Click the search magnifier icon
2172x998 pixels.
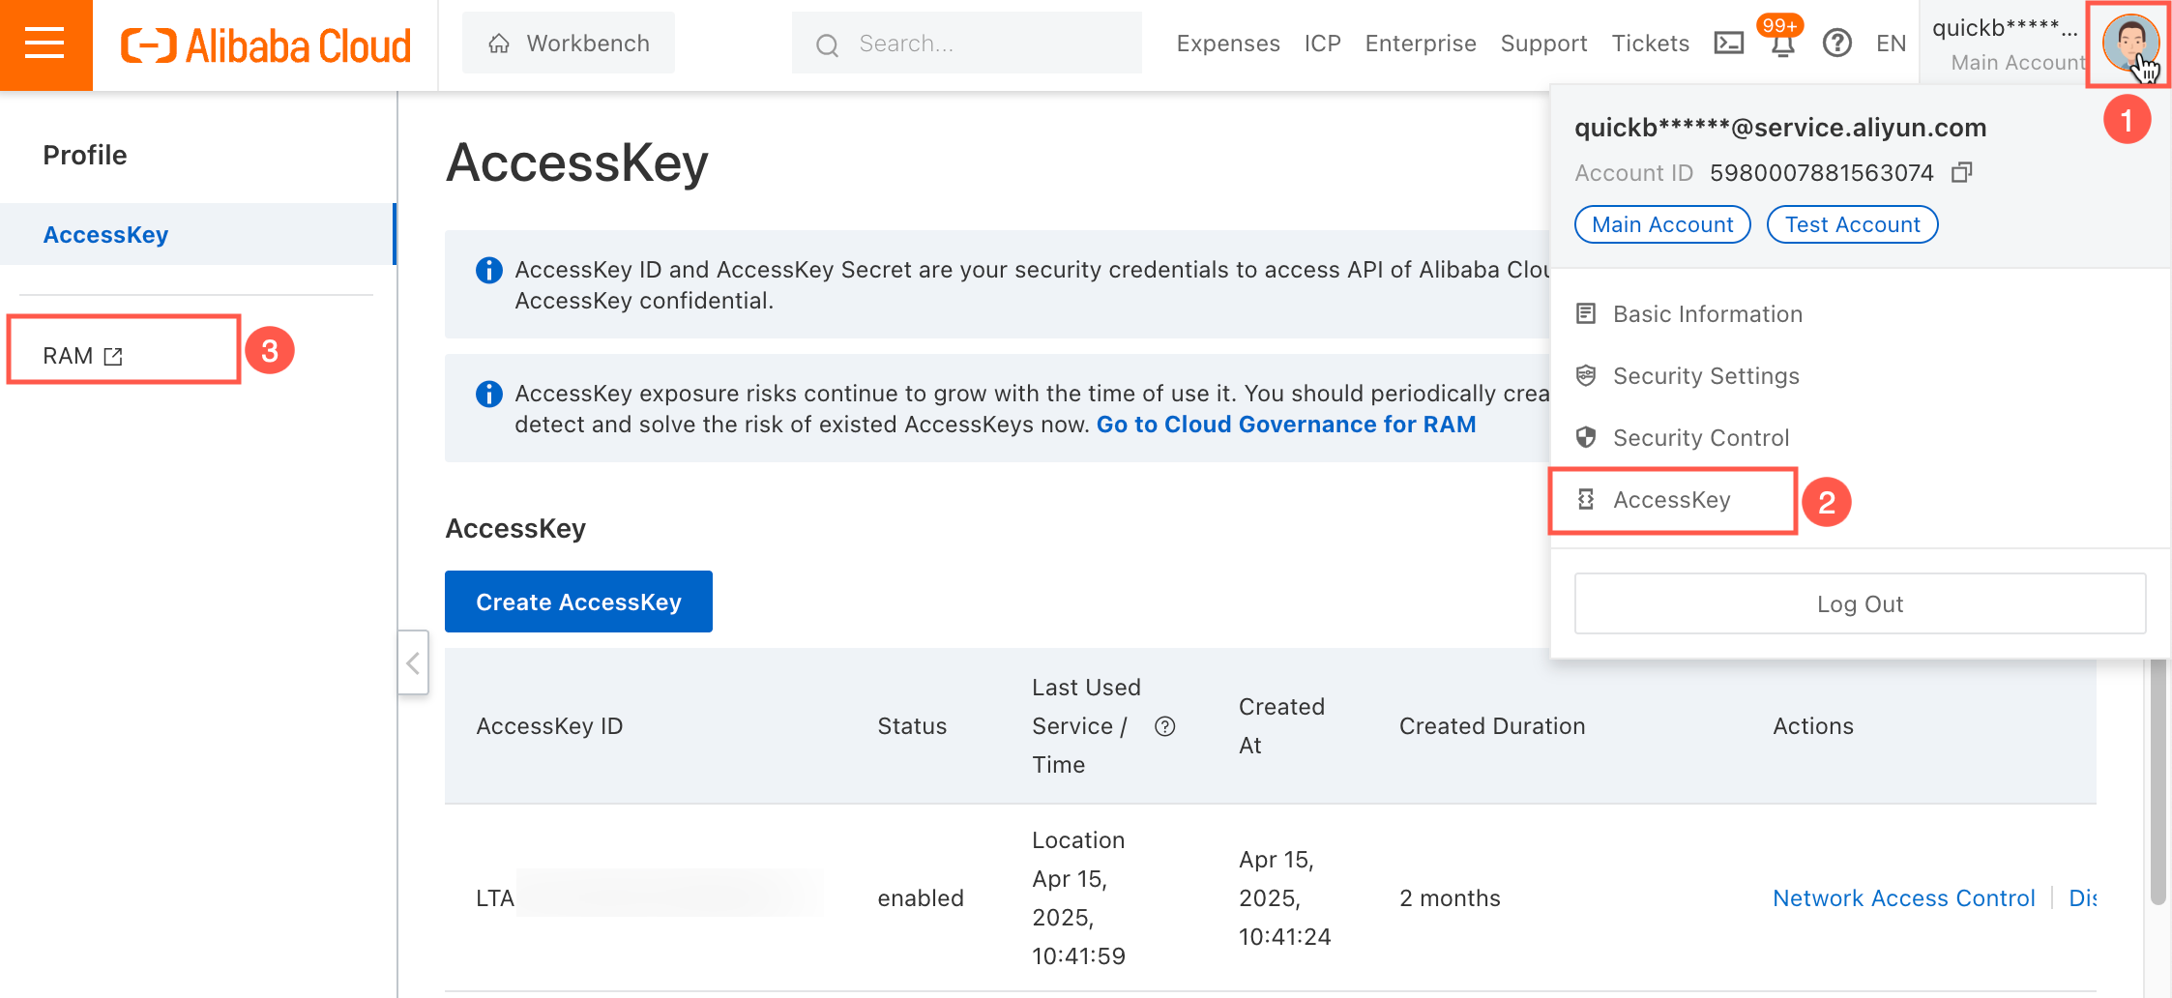(827, 44)
